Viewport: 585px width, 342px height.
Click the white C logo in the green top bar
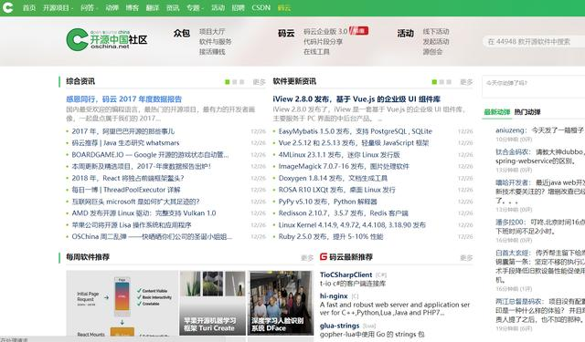(x=7, y=7)
